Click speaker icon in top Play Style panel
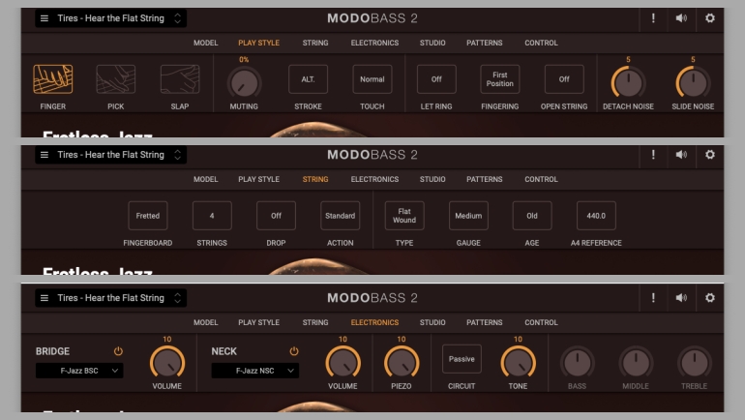The width and height of the screenshot is (745, 420). click(681, 18)
